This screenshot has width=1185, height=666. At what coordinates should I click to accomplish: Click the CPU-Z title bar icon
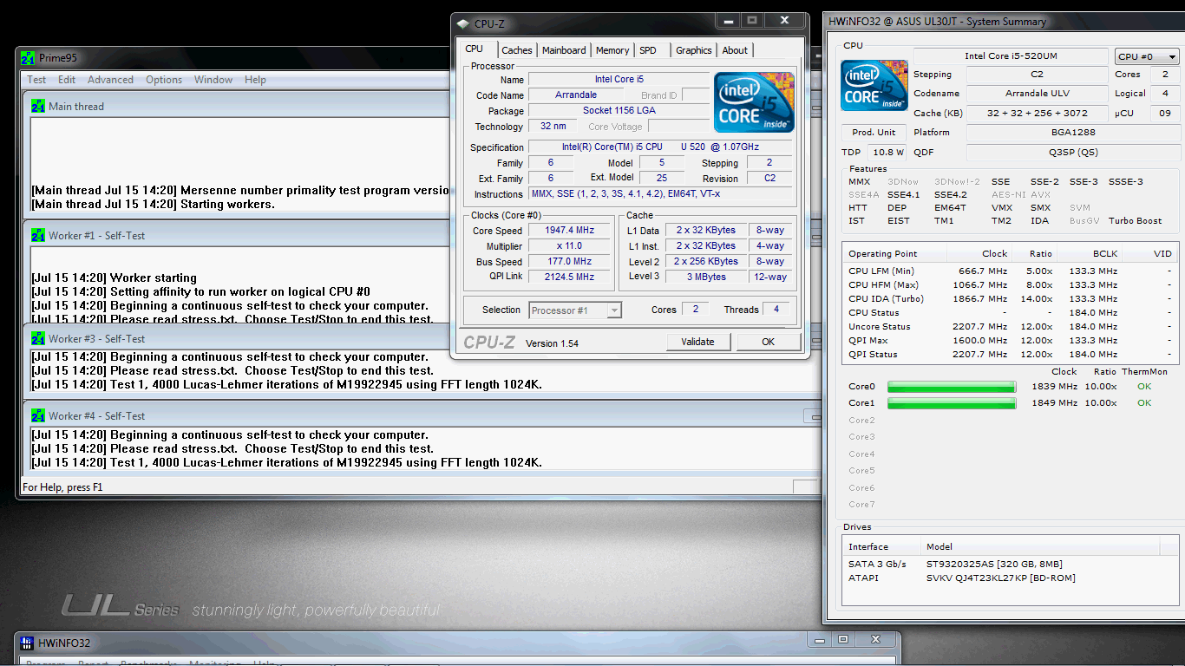coord(463,23)
